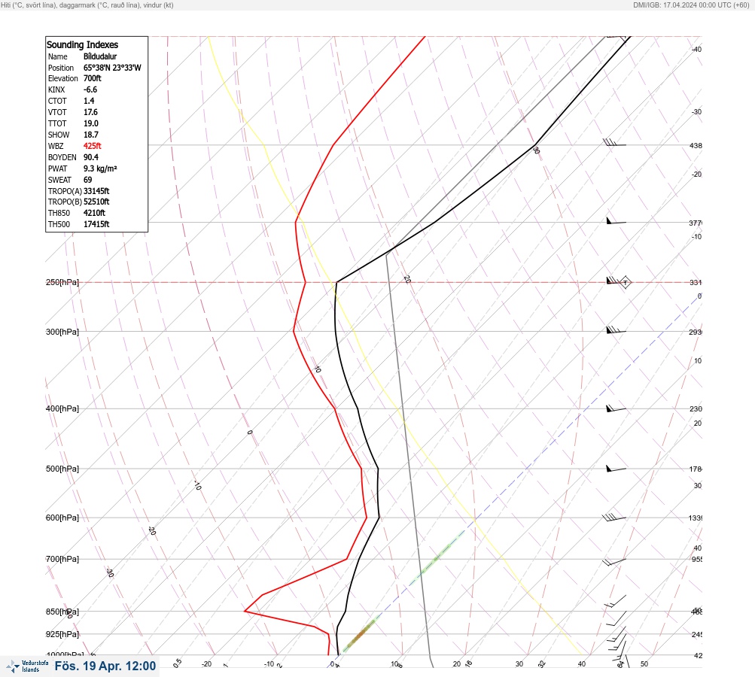Click the wind barb at 600 hPa level
Screen dimensions: 755x677
(614, 518)
